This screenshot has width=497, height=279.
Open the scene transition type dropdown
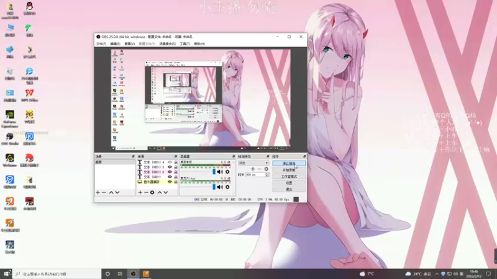[253, 163]
